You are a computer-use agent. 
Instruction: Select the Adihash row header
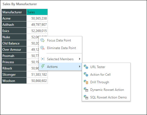[x=14, y=24]
